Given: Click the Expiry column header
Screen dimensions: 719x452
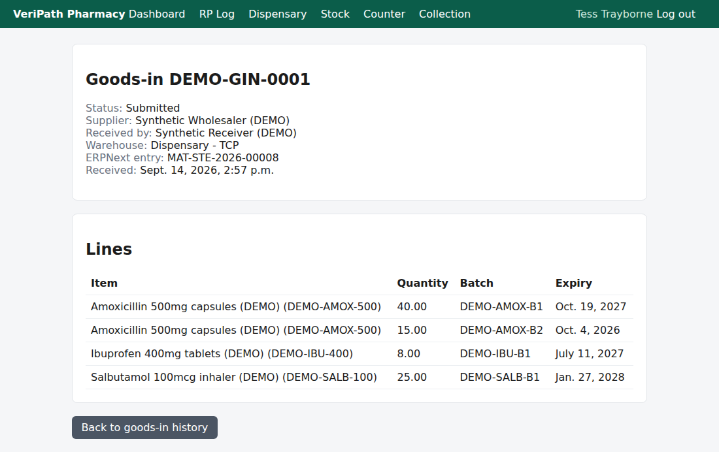Looking at the screenshot, I should 574,283.
